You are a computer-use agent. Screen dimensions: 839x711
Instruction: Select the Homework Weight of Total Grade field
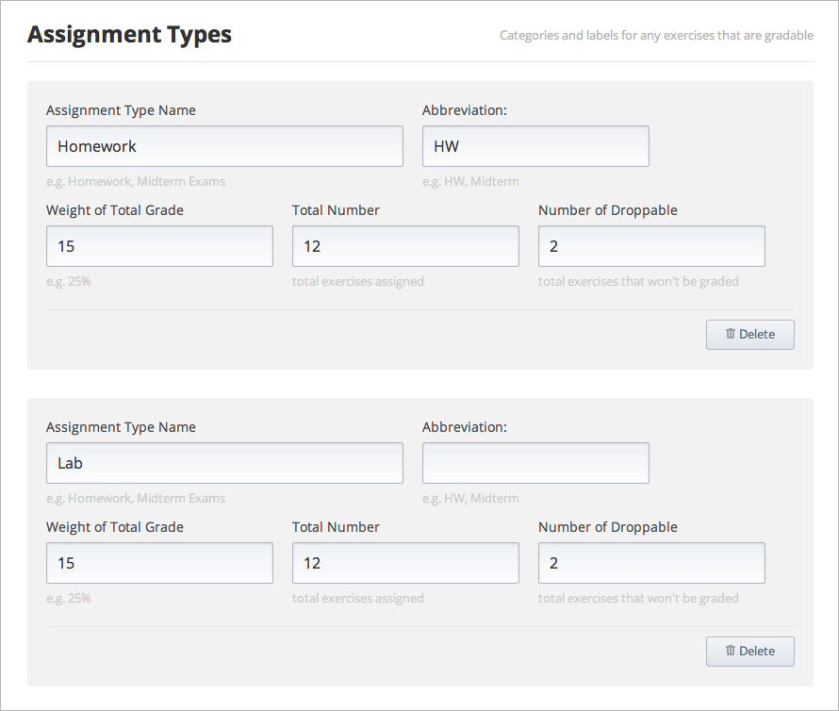159,246
